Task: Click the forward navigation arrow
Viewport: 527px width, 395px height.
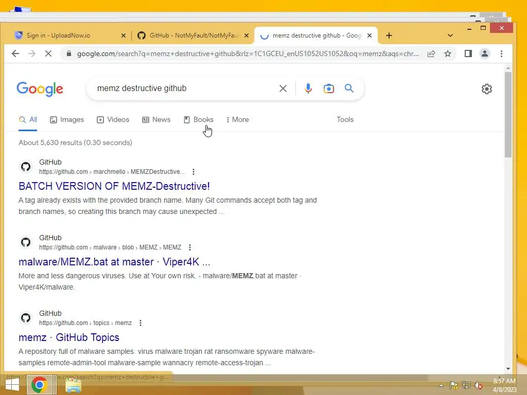Action: coord(31,53)
